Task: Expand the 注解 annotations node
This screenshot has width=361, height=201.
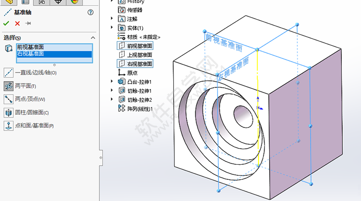Action: pyautogui.click(x=112, y=18)
